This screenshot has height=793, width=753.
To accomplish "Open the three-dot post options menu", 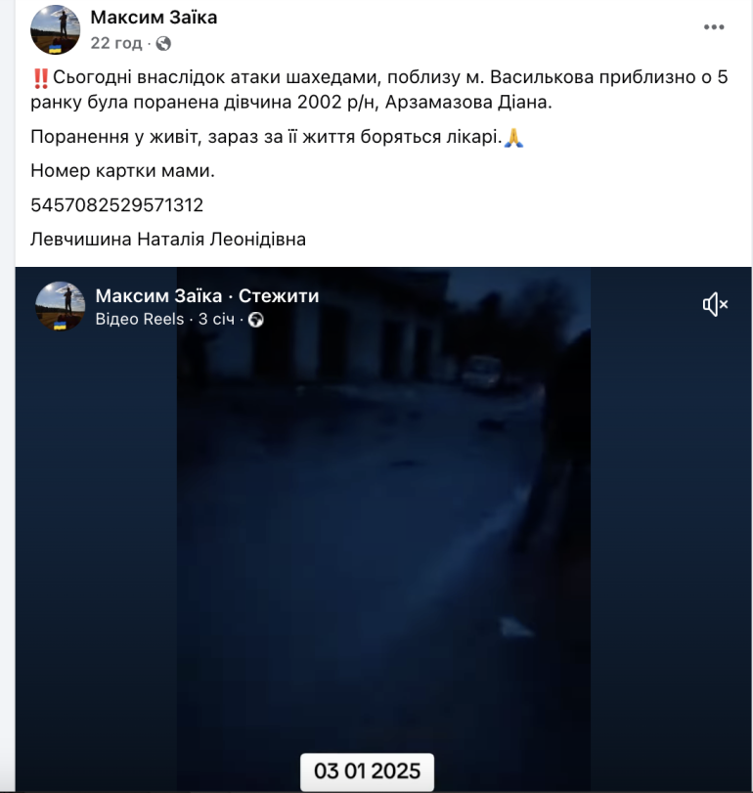I will (x=714, y=27).
